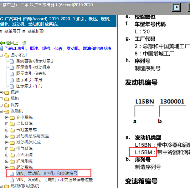The image size is (190, 188).
Task: Expand the 气缸盖总成 subfolder
Action: [7, 130]
